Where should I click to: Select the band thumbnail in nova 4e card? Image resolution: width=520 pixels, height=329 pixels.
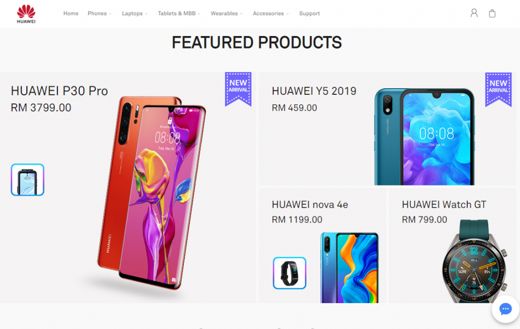pyautogui.click(x=289, y=273)
